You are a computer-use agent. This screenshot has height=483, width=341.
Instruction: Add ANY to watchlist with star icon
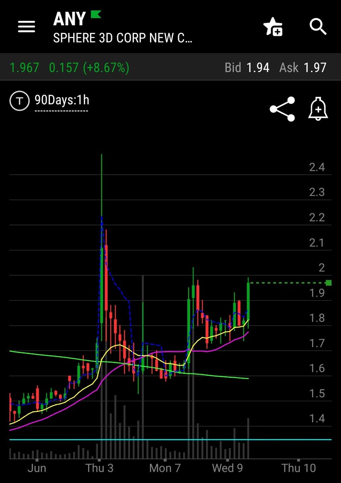pos(273,28)
